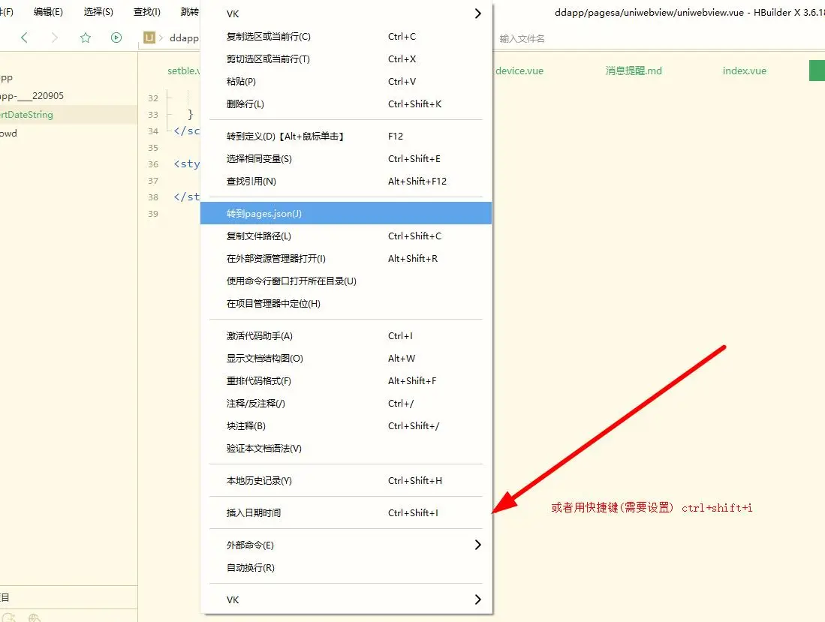
Task: Switch to the device.vue tab
Action: coord(519,71)
